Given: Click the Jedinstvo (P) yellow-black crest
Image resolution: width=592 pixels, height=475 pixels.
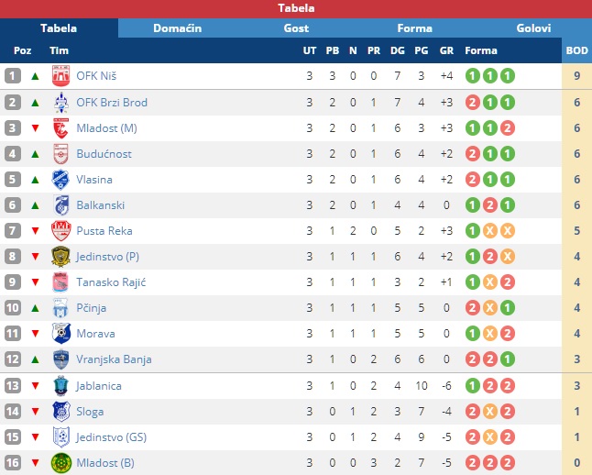Looking at the screenshot, I should (60, 257).
